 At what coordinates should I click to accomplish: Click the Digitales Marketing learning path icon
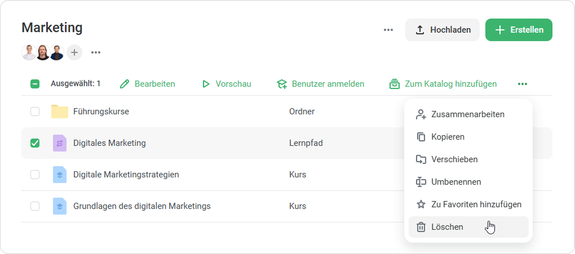tap(59, 143)
